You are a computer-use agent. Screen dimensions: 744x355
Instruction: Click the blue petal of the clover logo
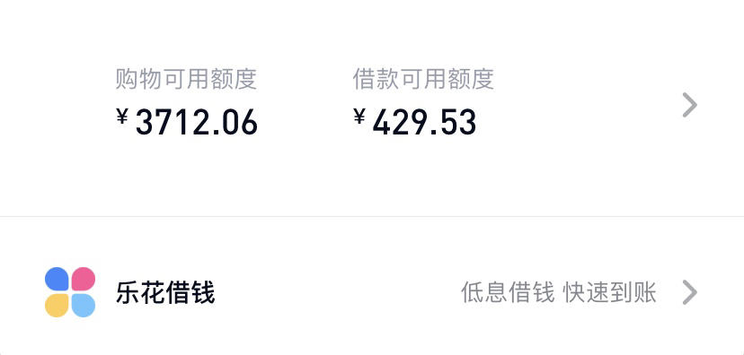click(x=57, y=279)
